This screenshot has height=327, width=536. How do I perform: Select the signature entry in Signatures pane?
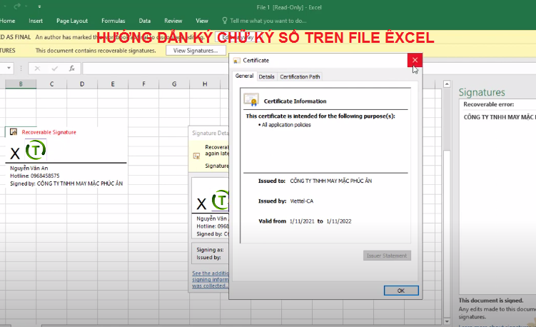click(x=499, y=117)
